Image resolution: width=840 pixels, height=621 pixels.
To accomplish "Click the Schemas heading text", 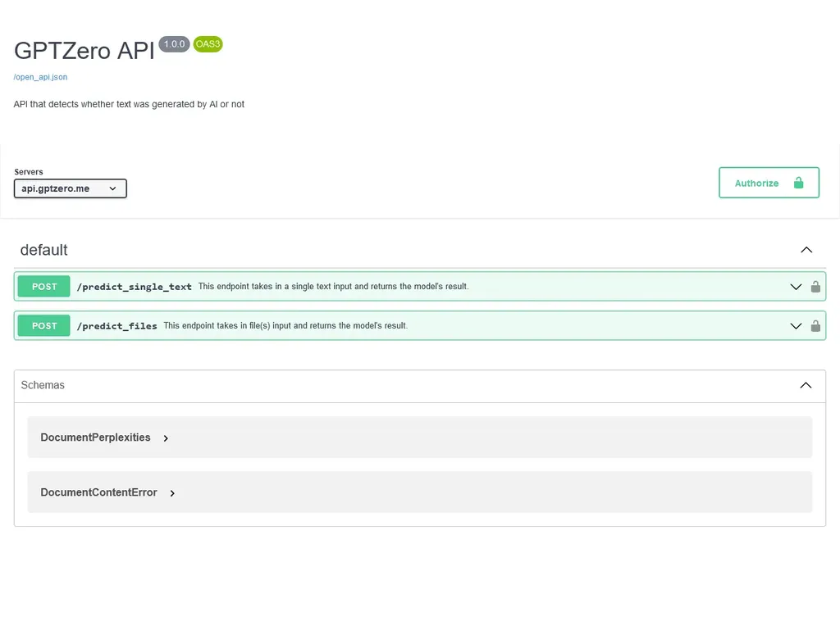I will click(x=43, y=385).
